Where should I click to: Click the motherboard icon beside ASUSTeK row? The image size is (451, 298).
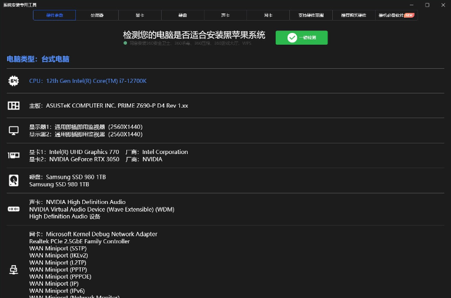coord(14,106)
